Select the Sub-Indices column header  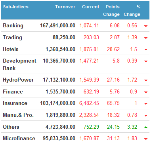[16, 7]
